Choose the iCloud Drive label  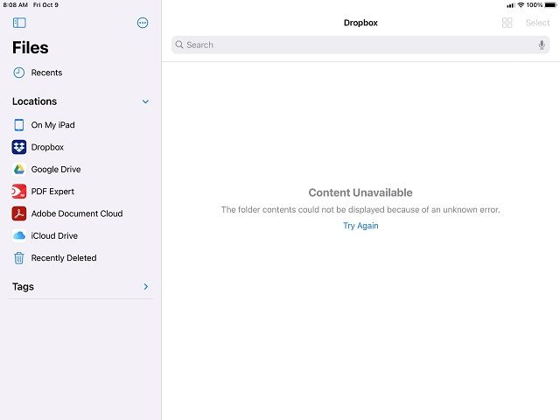pos(54,235)
